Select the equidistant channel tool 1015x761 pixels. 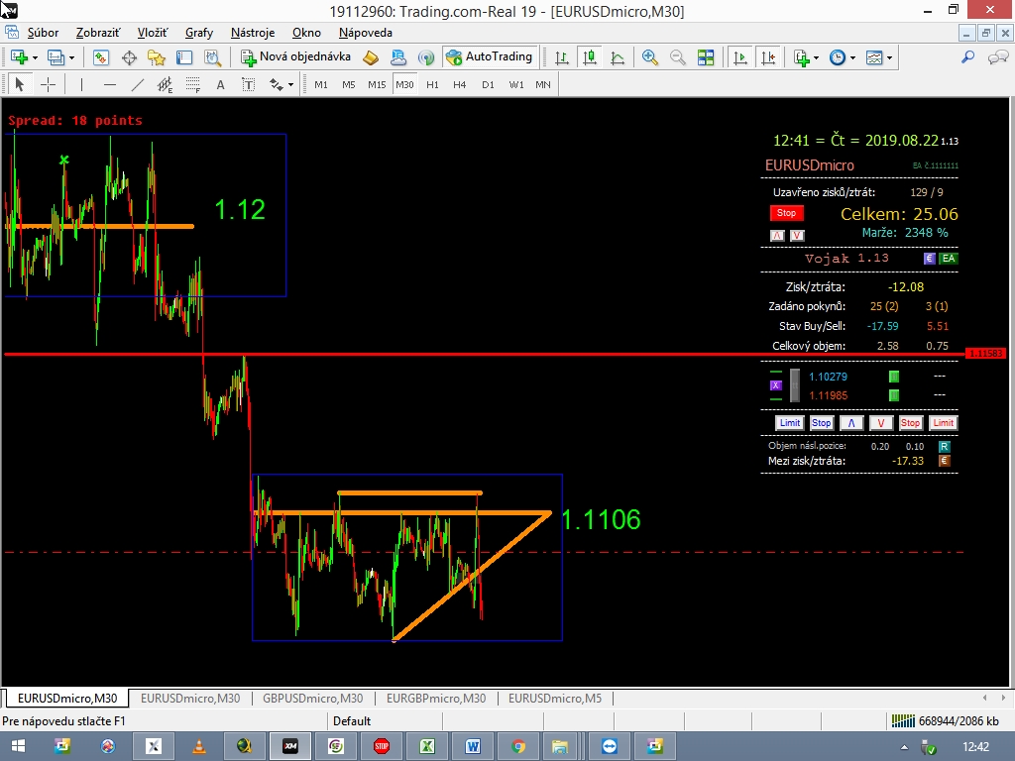click(x=166, y=84)
